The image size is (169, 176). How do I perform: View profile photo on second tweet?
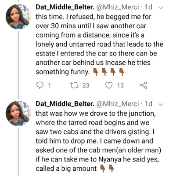click(x=18, y=113)
